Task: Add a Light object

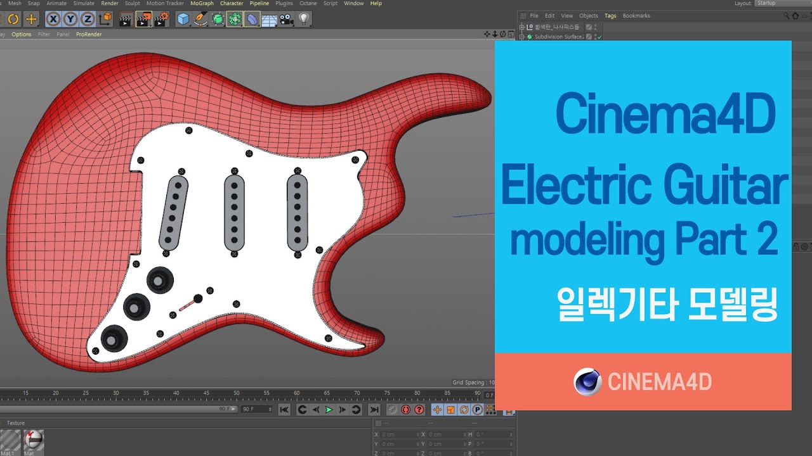Action: (304, 19)
